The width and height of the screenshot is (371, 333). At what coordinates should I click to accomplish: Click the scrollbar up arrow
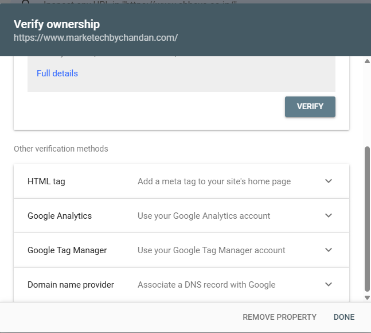[367, 61]
